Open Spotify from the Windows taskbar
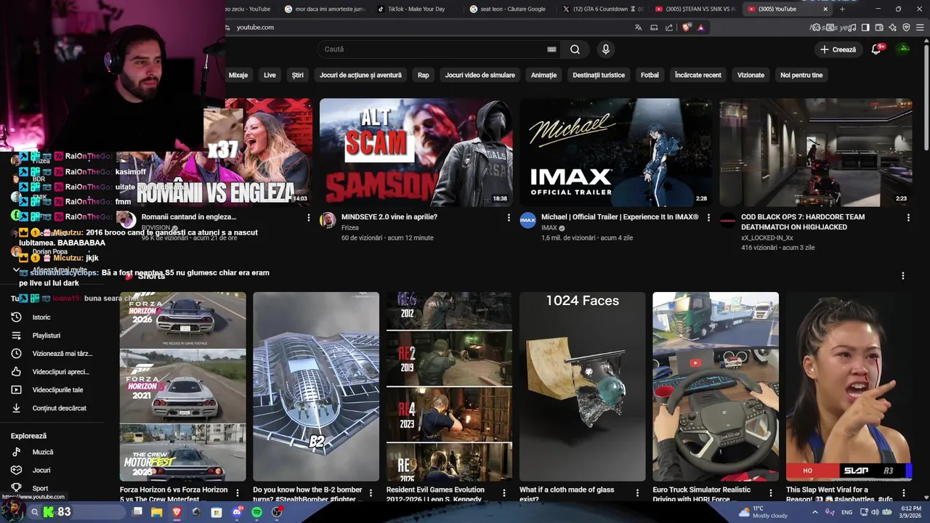The height and width of the screenshot is (523, 930). [x=256, y=512]
